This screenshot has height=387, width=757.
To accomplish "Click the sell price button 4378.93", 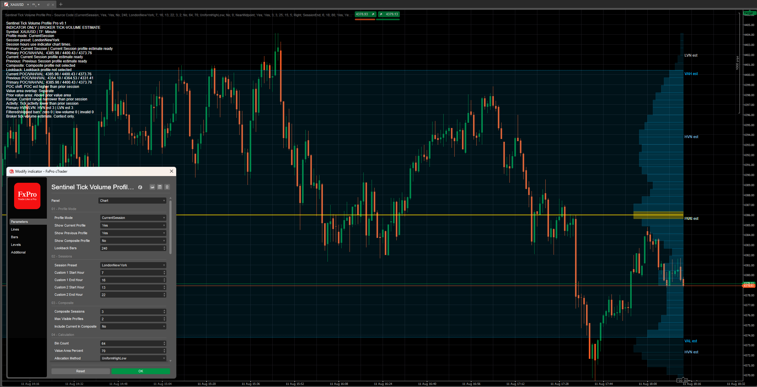I will point(365,14).
